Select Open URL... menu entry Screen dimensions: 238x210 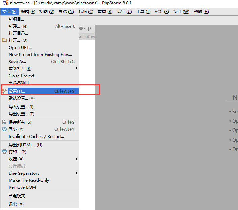click(x=40, y=47)
